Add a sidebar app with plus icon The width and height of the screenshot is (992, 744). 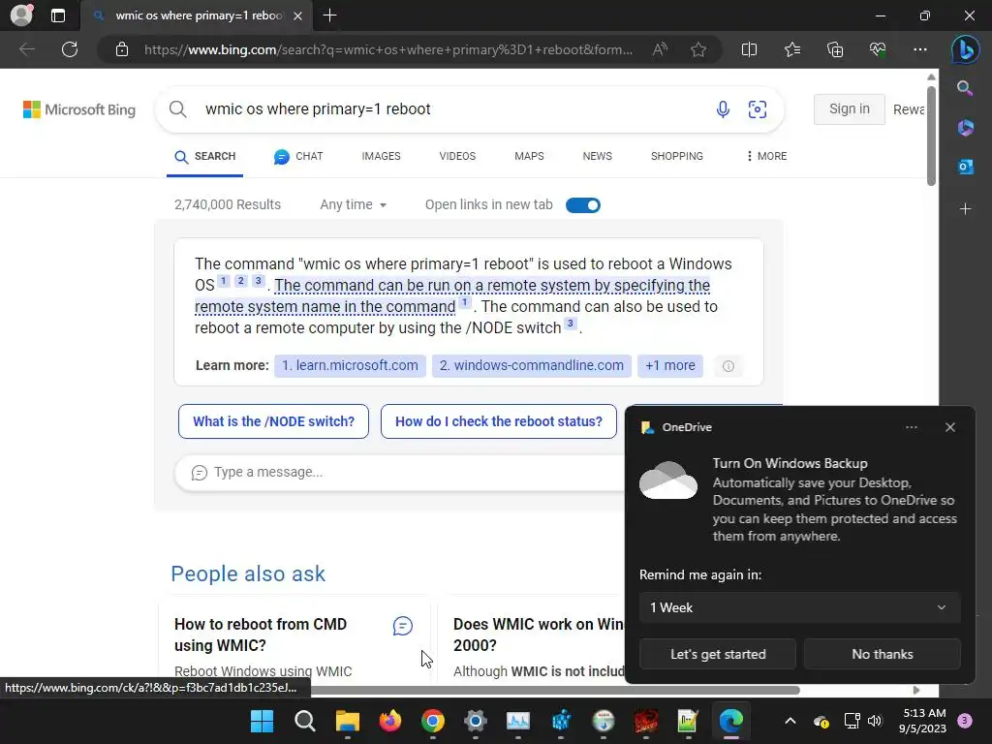tap(965, 209)
